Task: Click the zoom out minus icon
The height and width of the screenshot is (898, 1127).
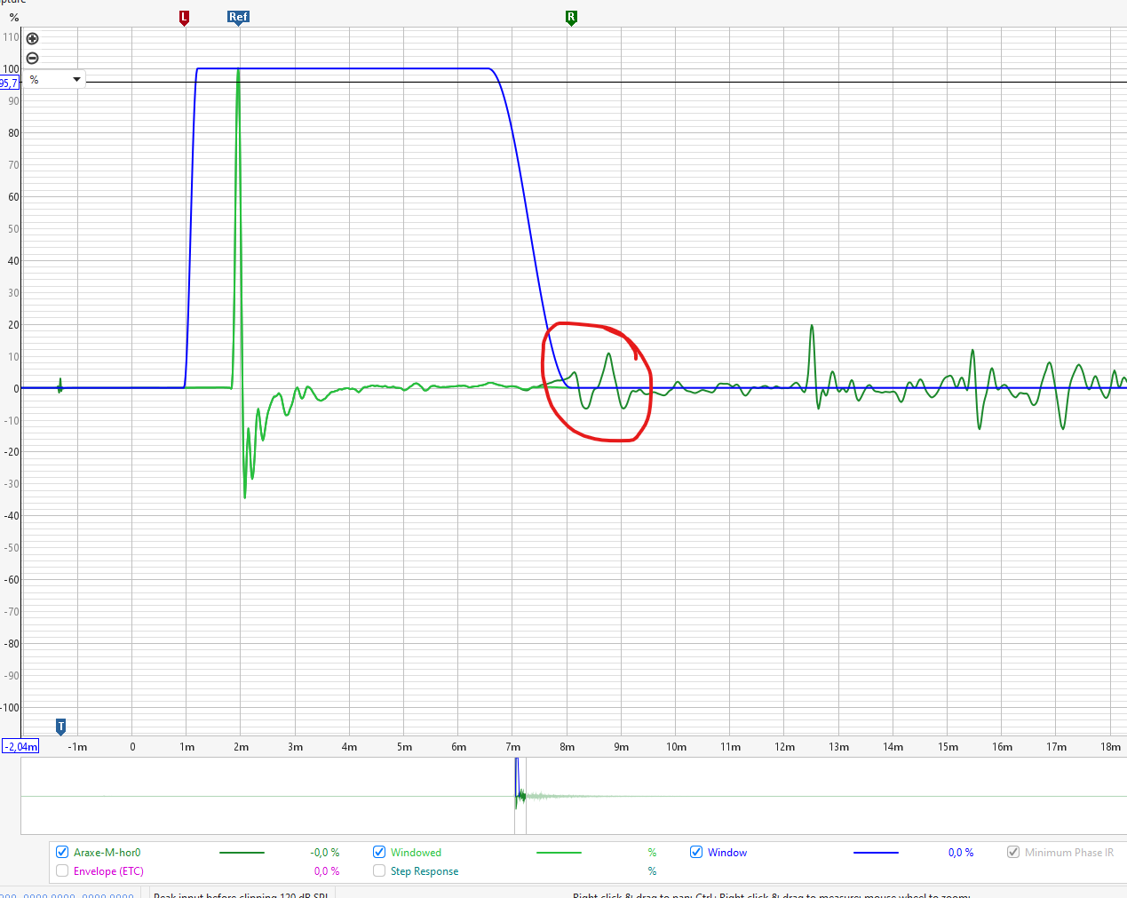Action: pyautogui.click(x=33, y=59)
